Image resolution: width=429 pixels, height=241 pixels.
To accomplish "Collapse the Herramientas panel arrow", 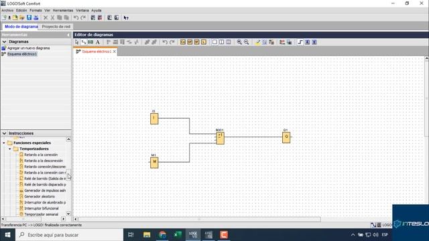I will pos(68,35).
